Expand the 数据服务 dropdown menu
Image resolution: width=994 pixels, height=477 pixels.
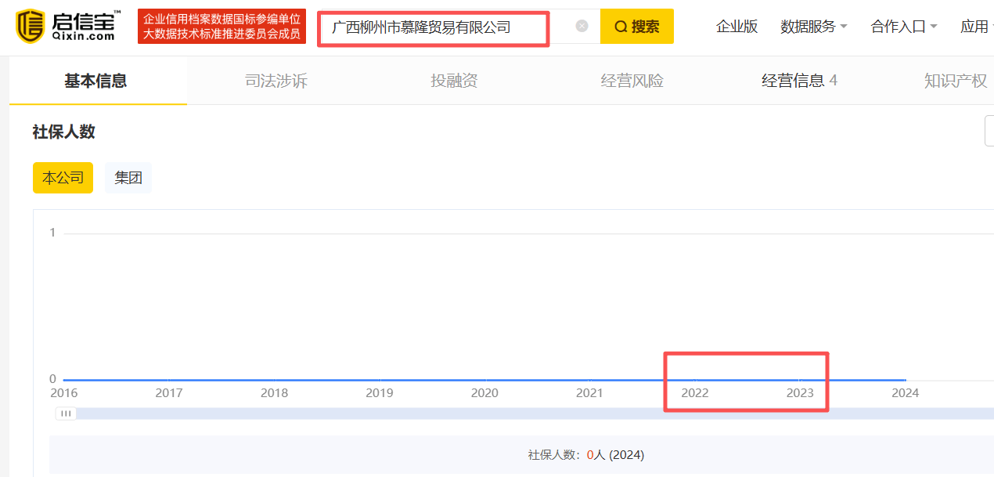(813, 27)
